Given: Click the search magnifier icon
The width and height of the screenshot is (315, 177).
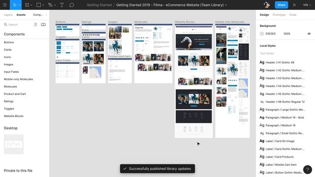Looking at the screenshot, I should point(5,25).
